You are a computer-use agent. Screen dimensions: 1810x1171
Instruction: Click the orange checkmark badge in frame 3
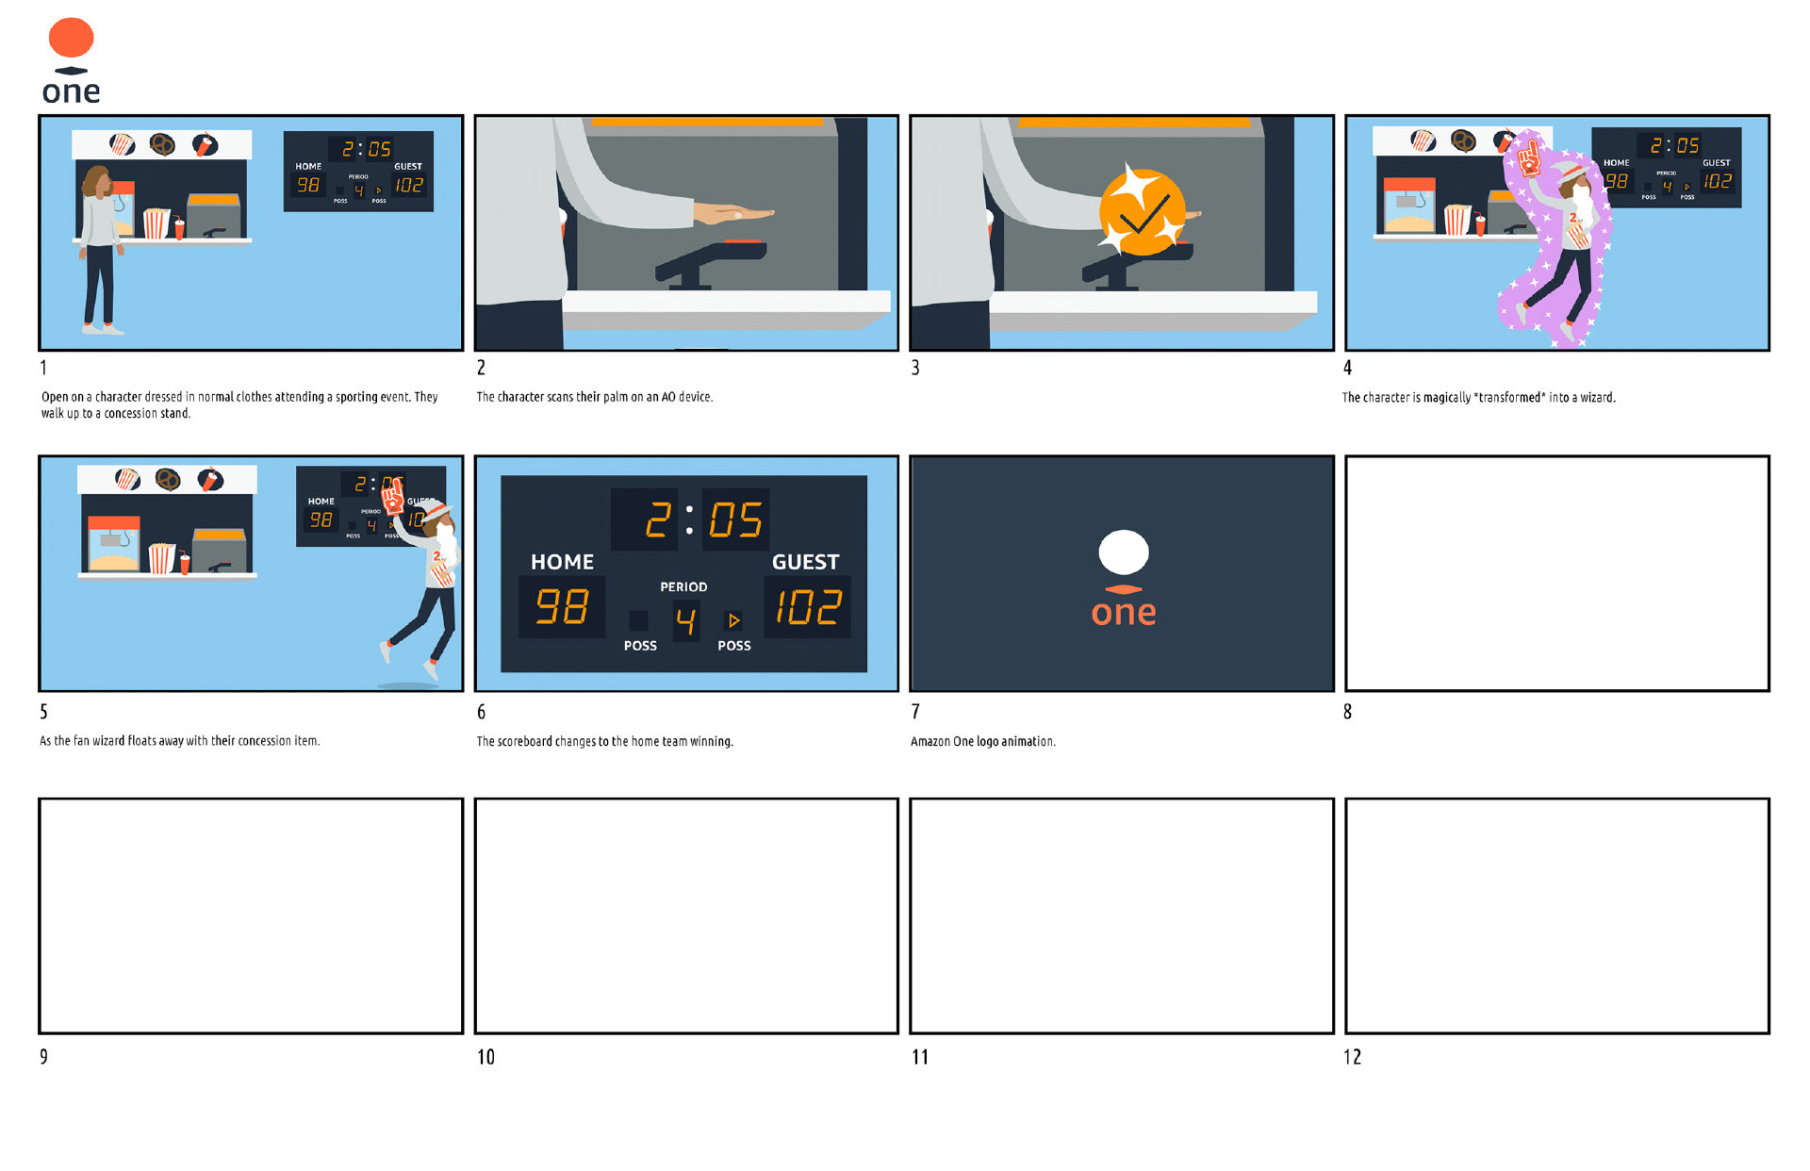click(x=1143, y=213)
